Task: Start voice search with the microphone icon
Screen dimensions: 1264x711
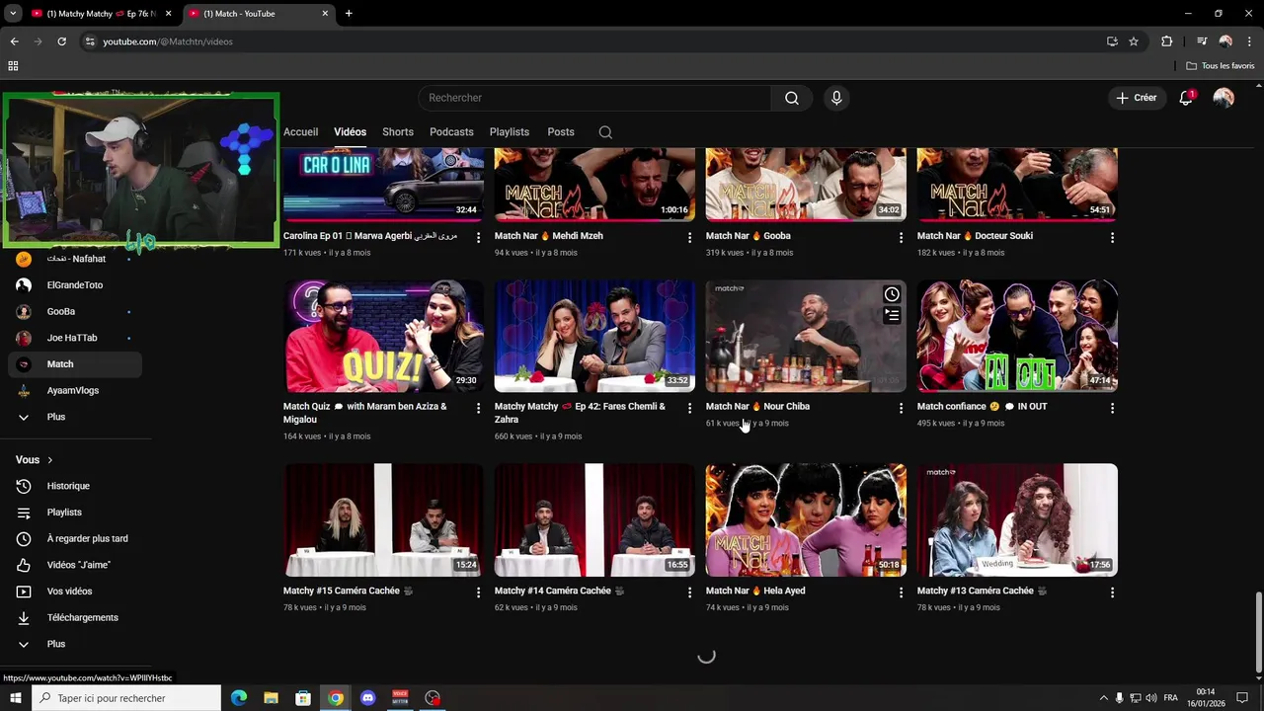Action: (836, 98)
